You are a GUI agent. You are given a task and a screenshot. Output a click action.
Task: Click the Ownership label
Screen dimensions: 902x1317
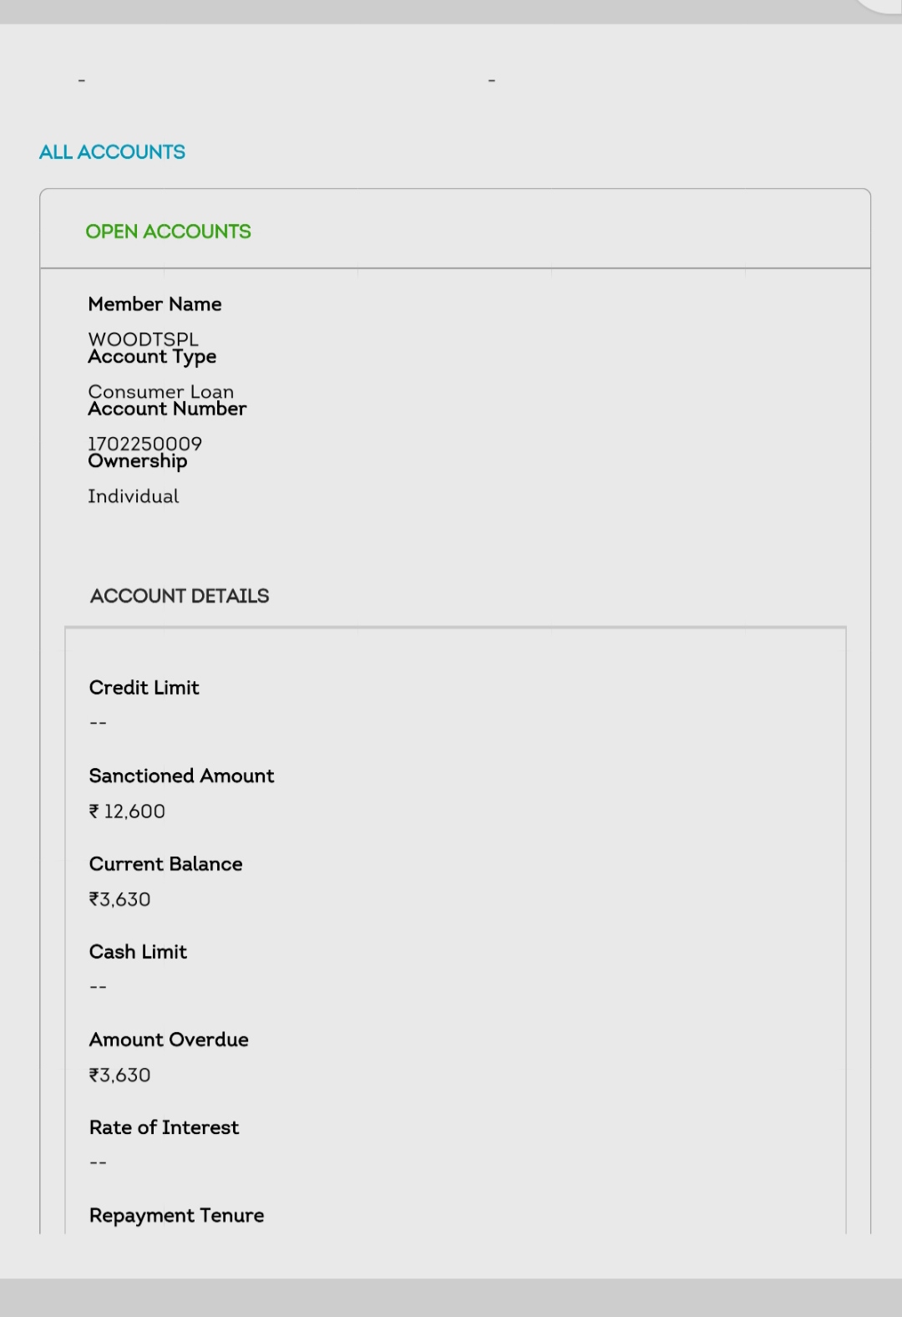137,461
